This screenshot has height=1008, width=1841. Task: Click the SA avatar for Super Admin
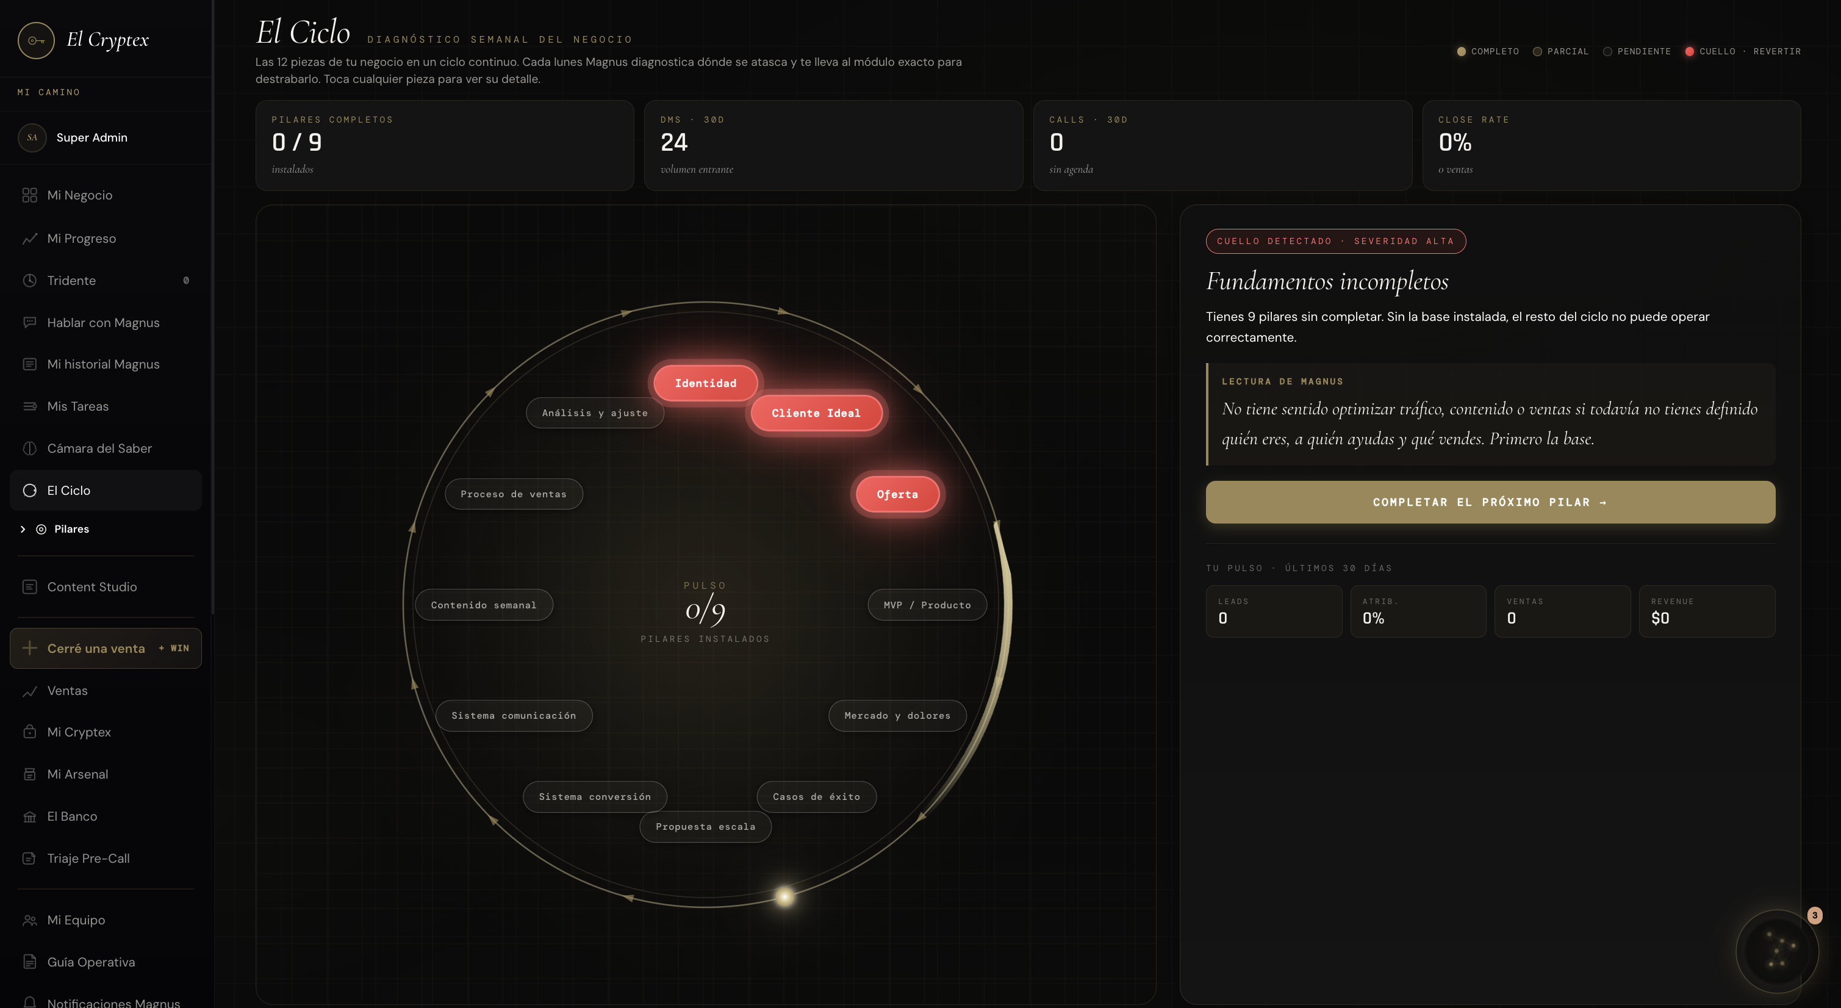[x=32, y=137]
